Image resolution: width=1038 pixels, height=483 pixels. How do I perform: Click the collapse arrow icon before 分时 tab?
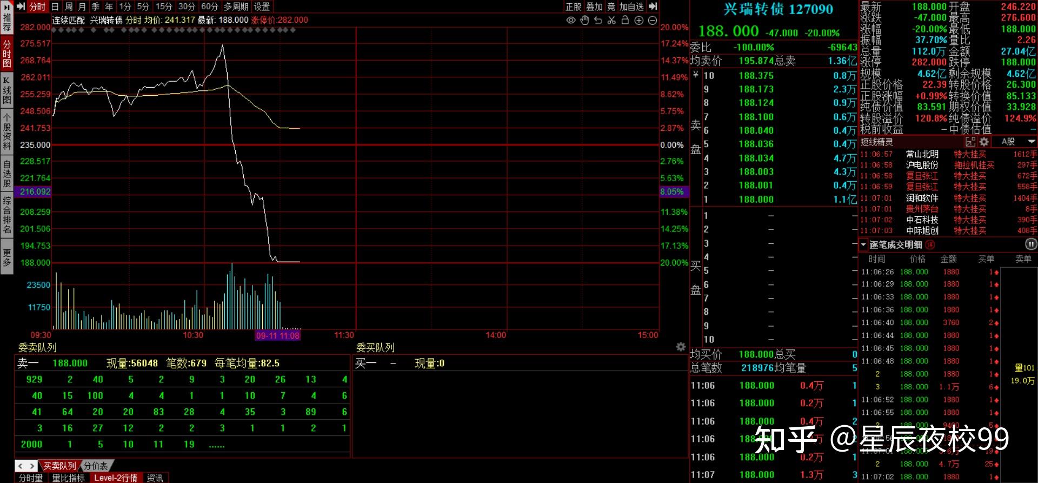[x=21, y=6]
